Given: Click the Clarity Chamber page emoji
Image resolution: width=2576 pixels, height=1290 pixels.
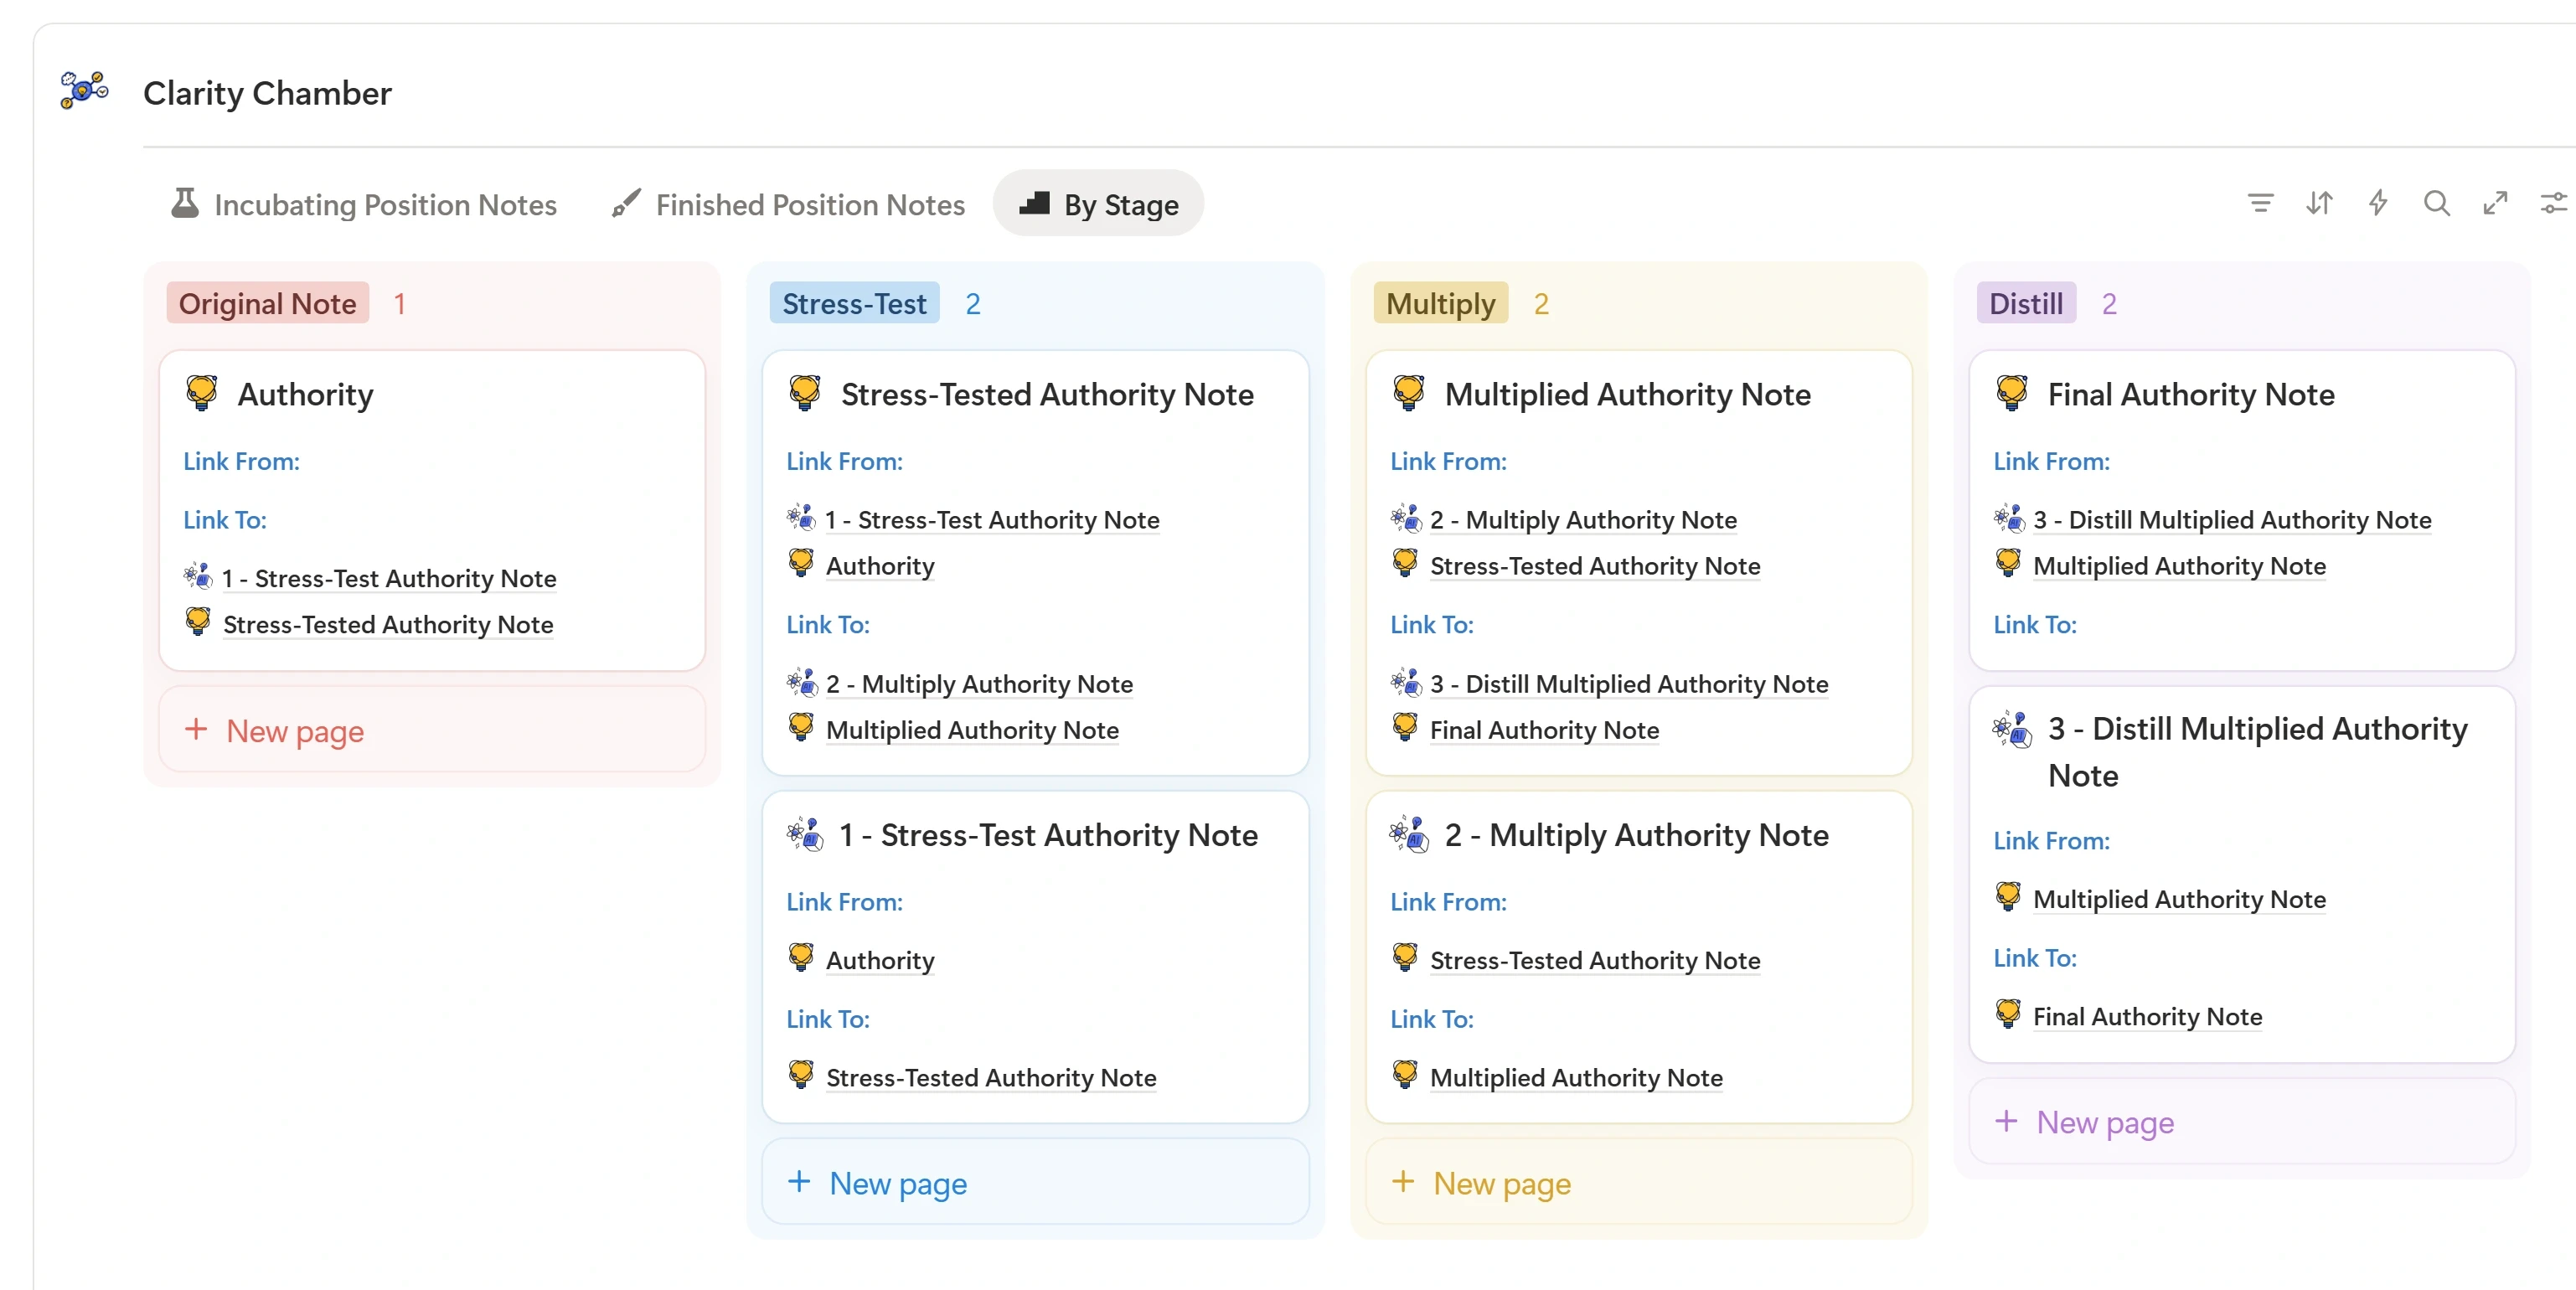Looking at the screenshot, I should point(84,91).
